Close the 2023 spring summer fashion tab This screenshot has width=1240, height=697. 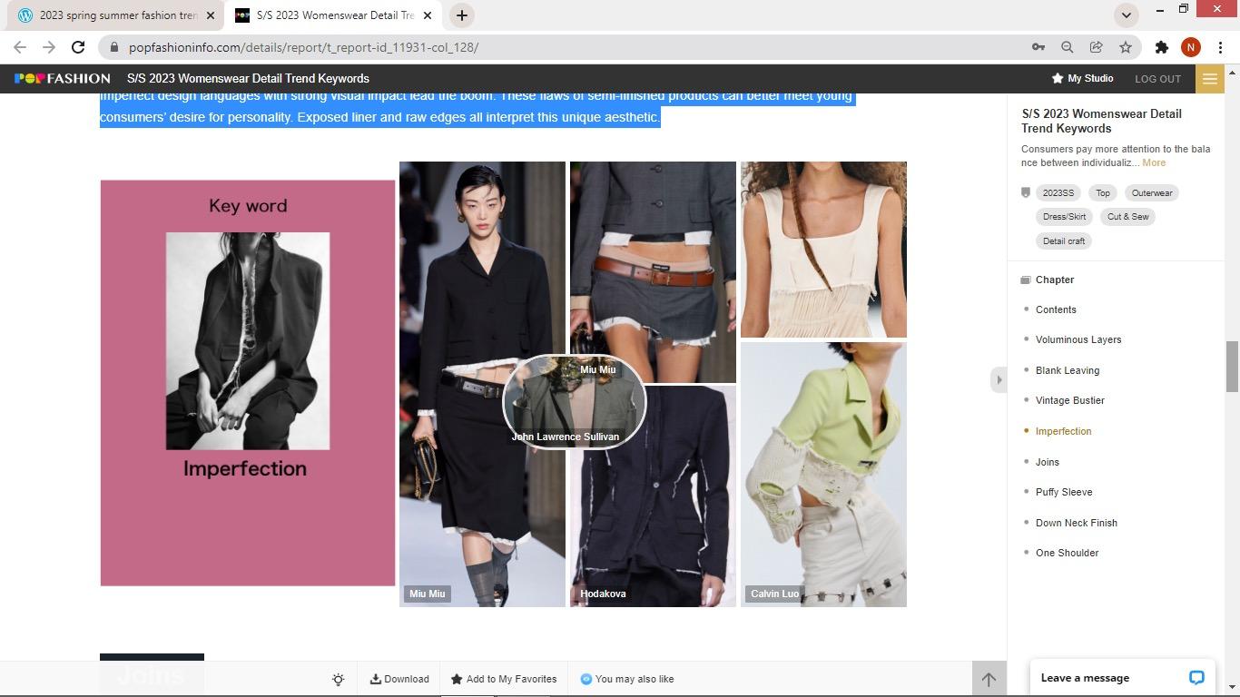(x=211, y=15)
